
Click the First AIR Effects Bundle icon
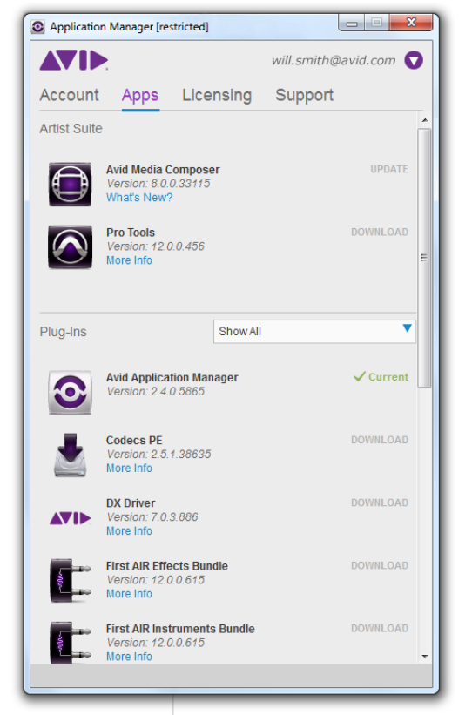[71, 581]
